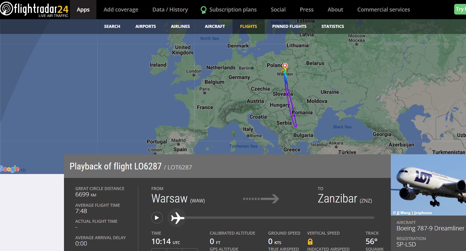Screen dimensions: 466x251
Task: Click the flightradar24 logo
Action: (x=35, y=9)
